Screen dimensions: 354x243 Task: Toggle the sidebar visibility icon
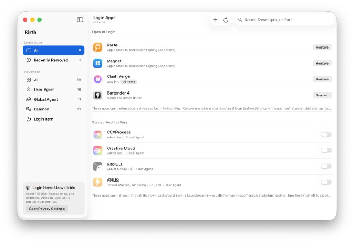point(80,19)
